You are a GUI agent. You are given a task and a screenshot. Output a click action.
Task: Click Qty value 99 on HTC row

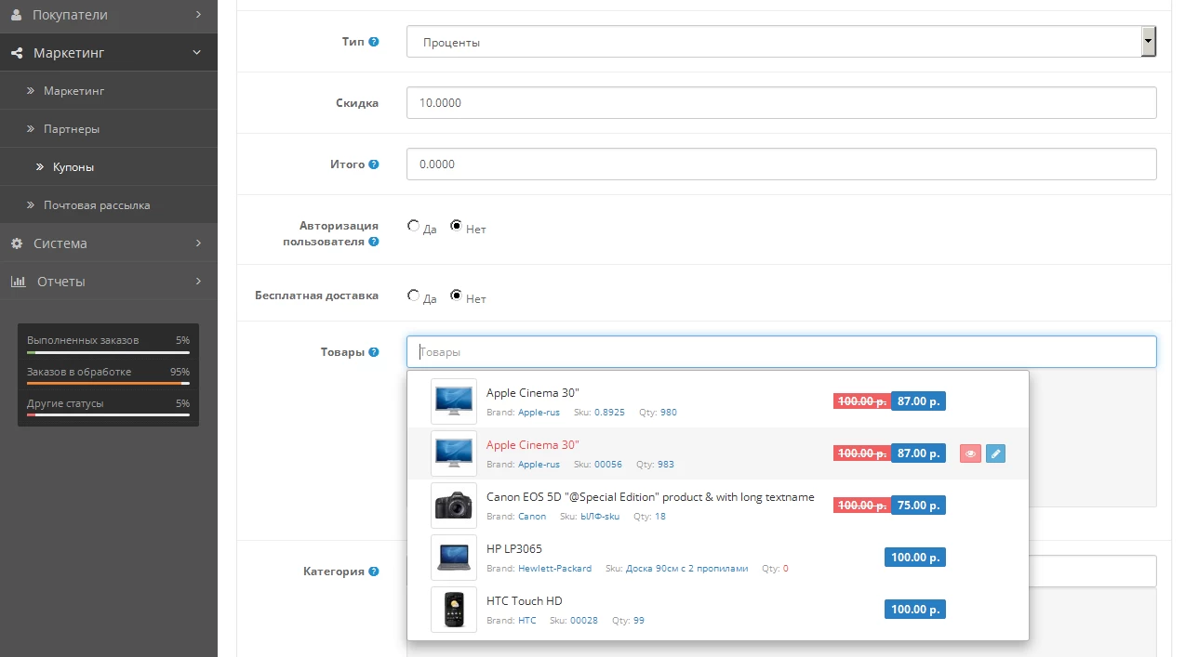639,621
